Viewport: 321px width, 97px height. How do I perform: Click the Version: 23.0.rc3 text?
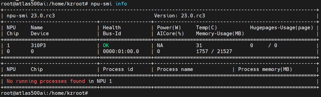[180, 16]
